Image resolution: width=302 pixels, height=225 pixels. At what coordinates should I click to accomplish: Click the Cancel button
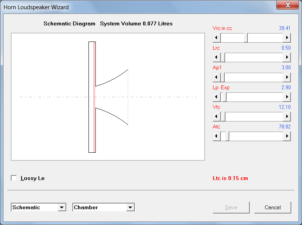(x=272, y=207)
